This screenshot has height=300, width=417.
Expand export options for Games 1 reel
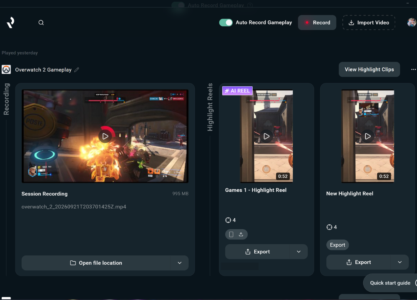point(299,252)
